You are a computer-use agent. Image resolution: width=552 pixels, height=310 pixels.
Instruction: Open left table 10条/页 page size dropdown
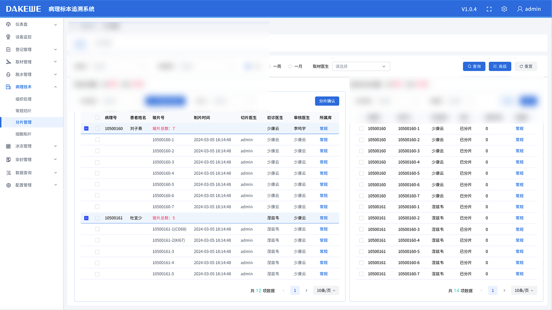(x=326, y=291)
